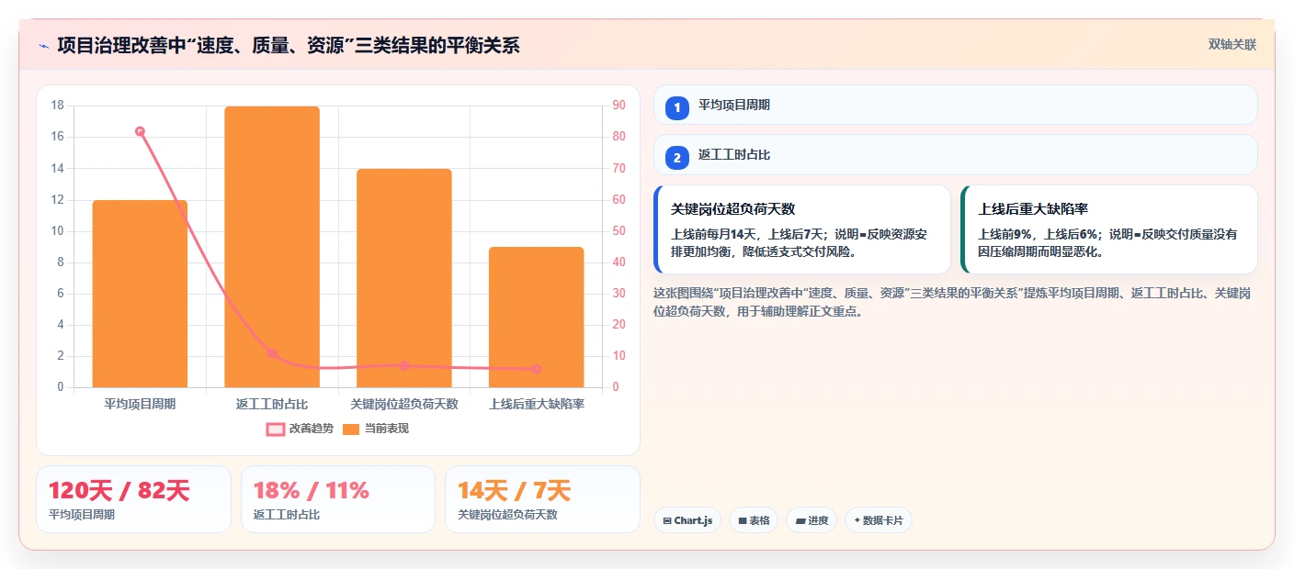Screen dimensions: 1294x569
Task: Click the lightning icon beside the title
Action: point(43,45)
